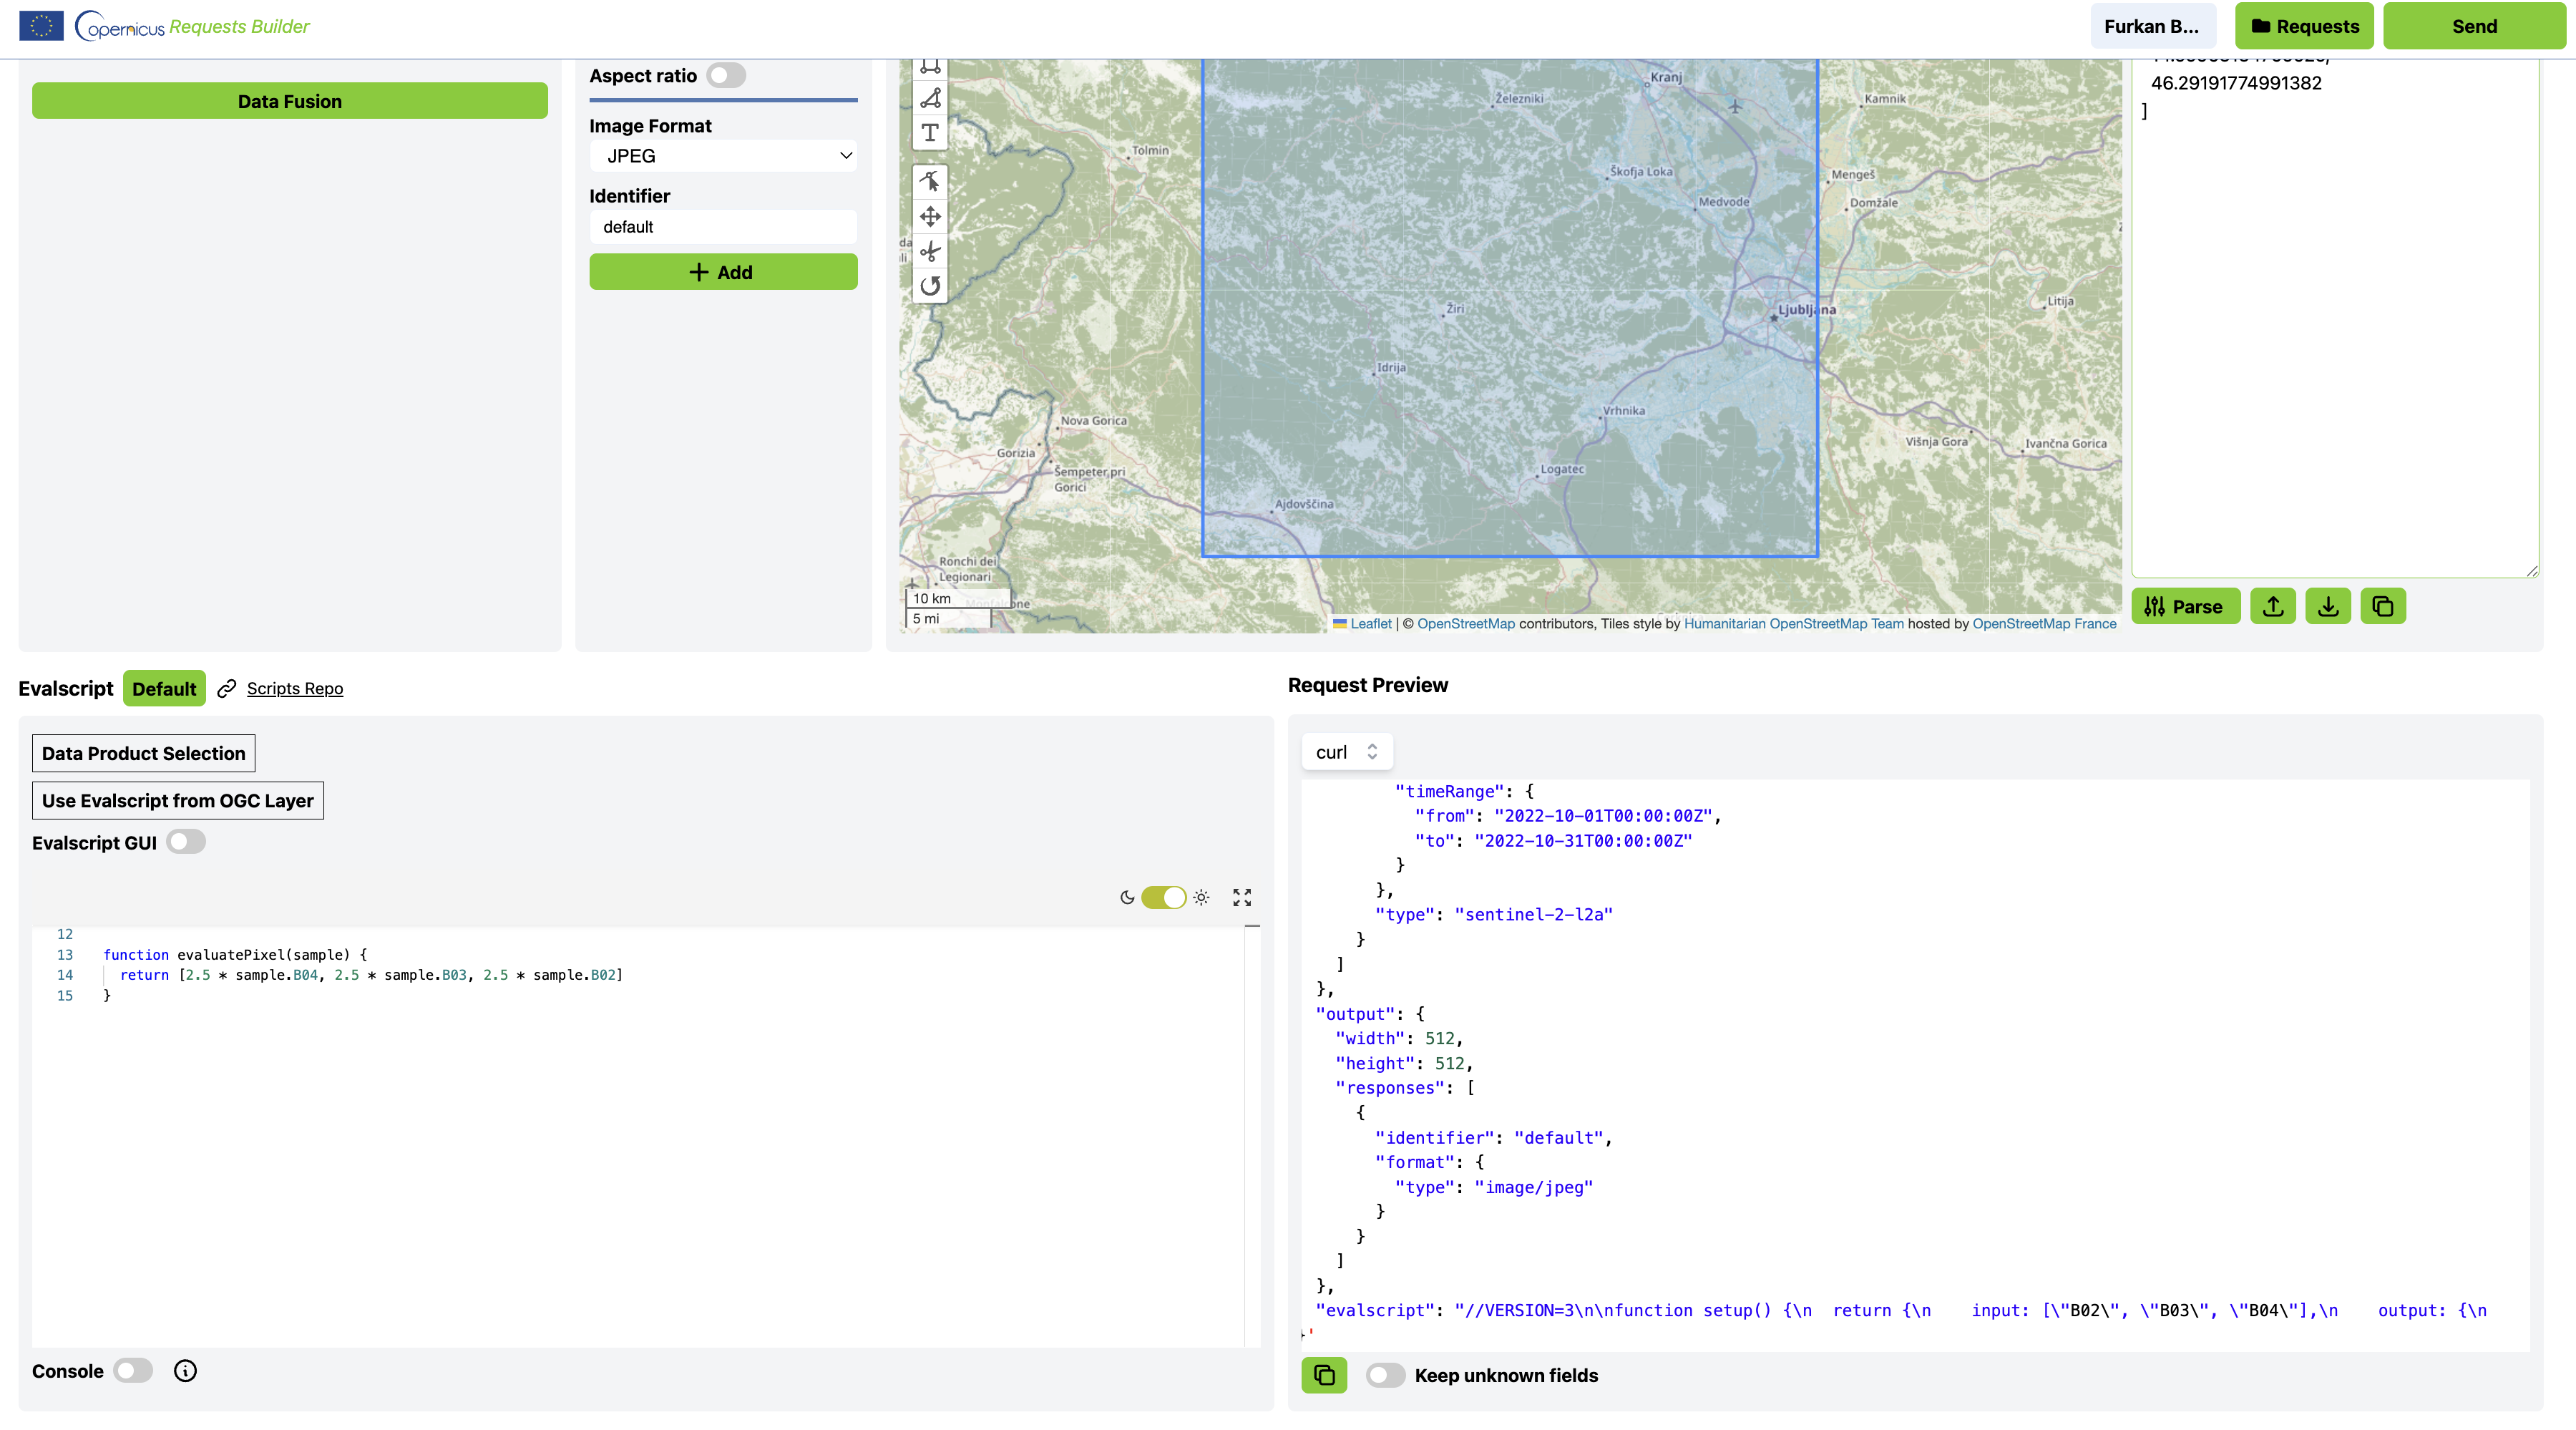
Task: Click the Identifier field containing default
Action: [723, 227]
